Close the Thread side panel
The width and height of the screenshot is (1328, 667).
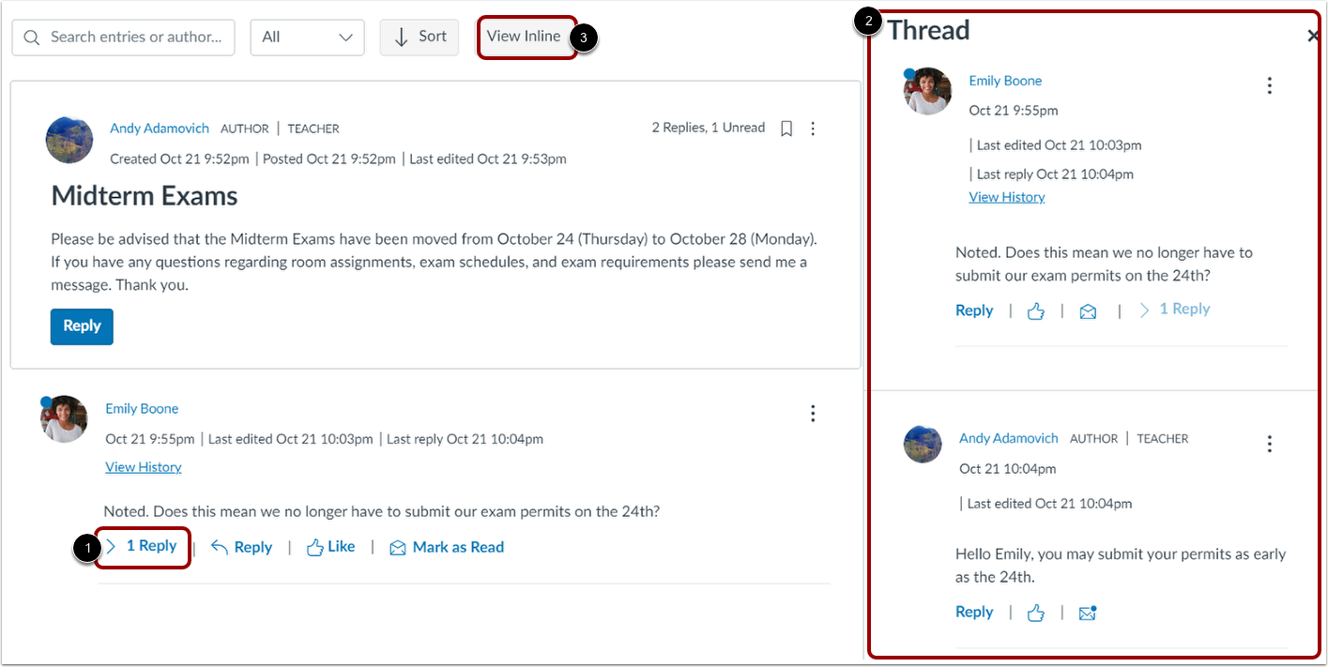tap(1314, 36)
